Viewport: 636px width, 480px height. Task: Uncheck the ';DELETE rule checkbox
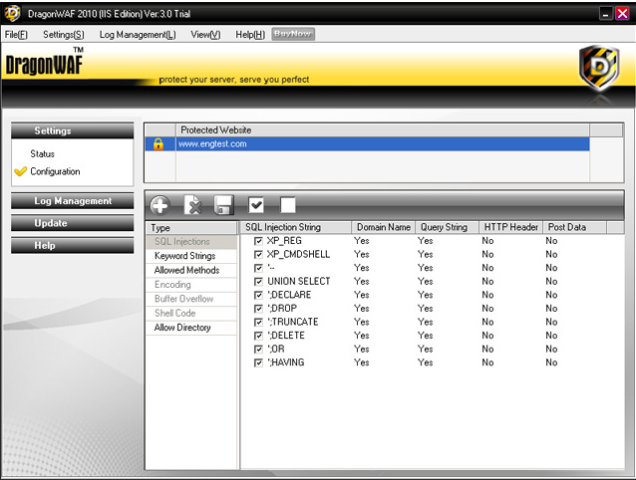pyautogui.click(x=258, y=336)
